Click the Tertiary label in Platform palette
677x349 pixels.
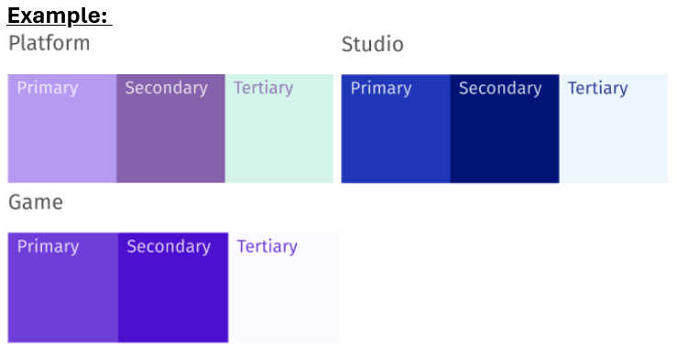[263, 88]
